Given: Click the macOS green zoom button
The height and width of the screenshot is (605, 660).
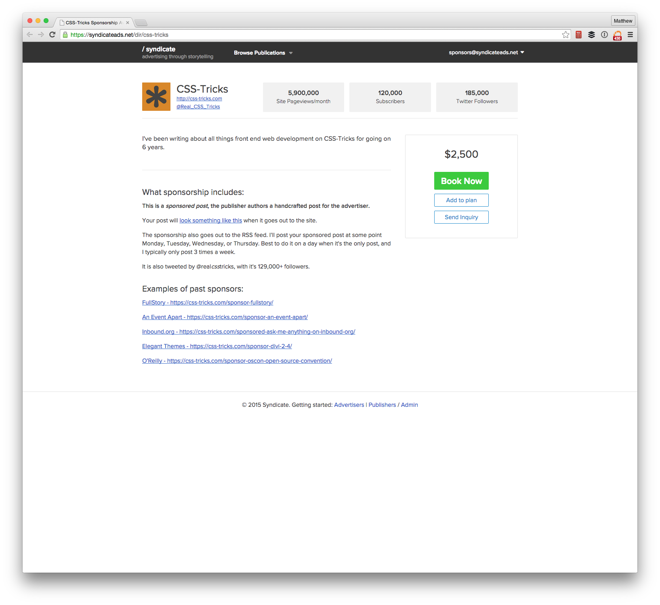Looking at the screenshot, I should pyautogui.click(x=46, y=21).
